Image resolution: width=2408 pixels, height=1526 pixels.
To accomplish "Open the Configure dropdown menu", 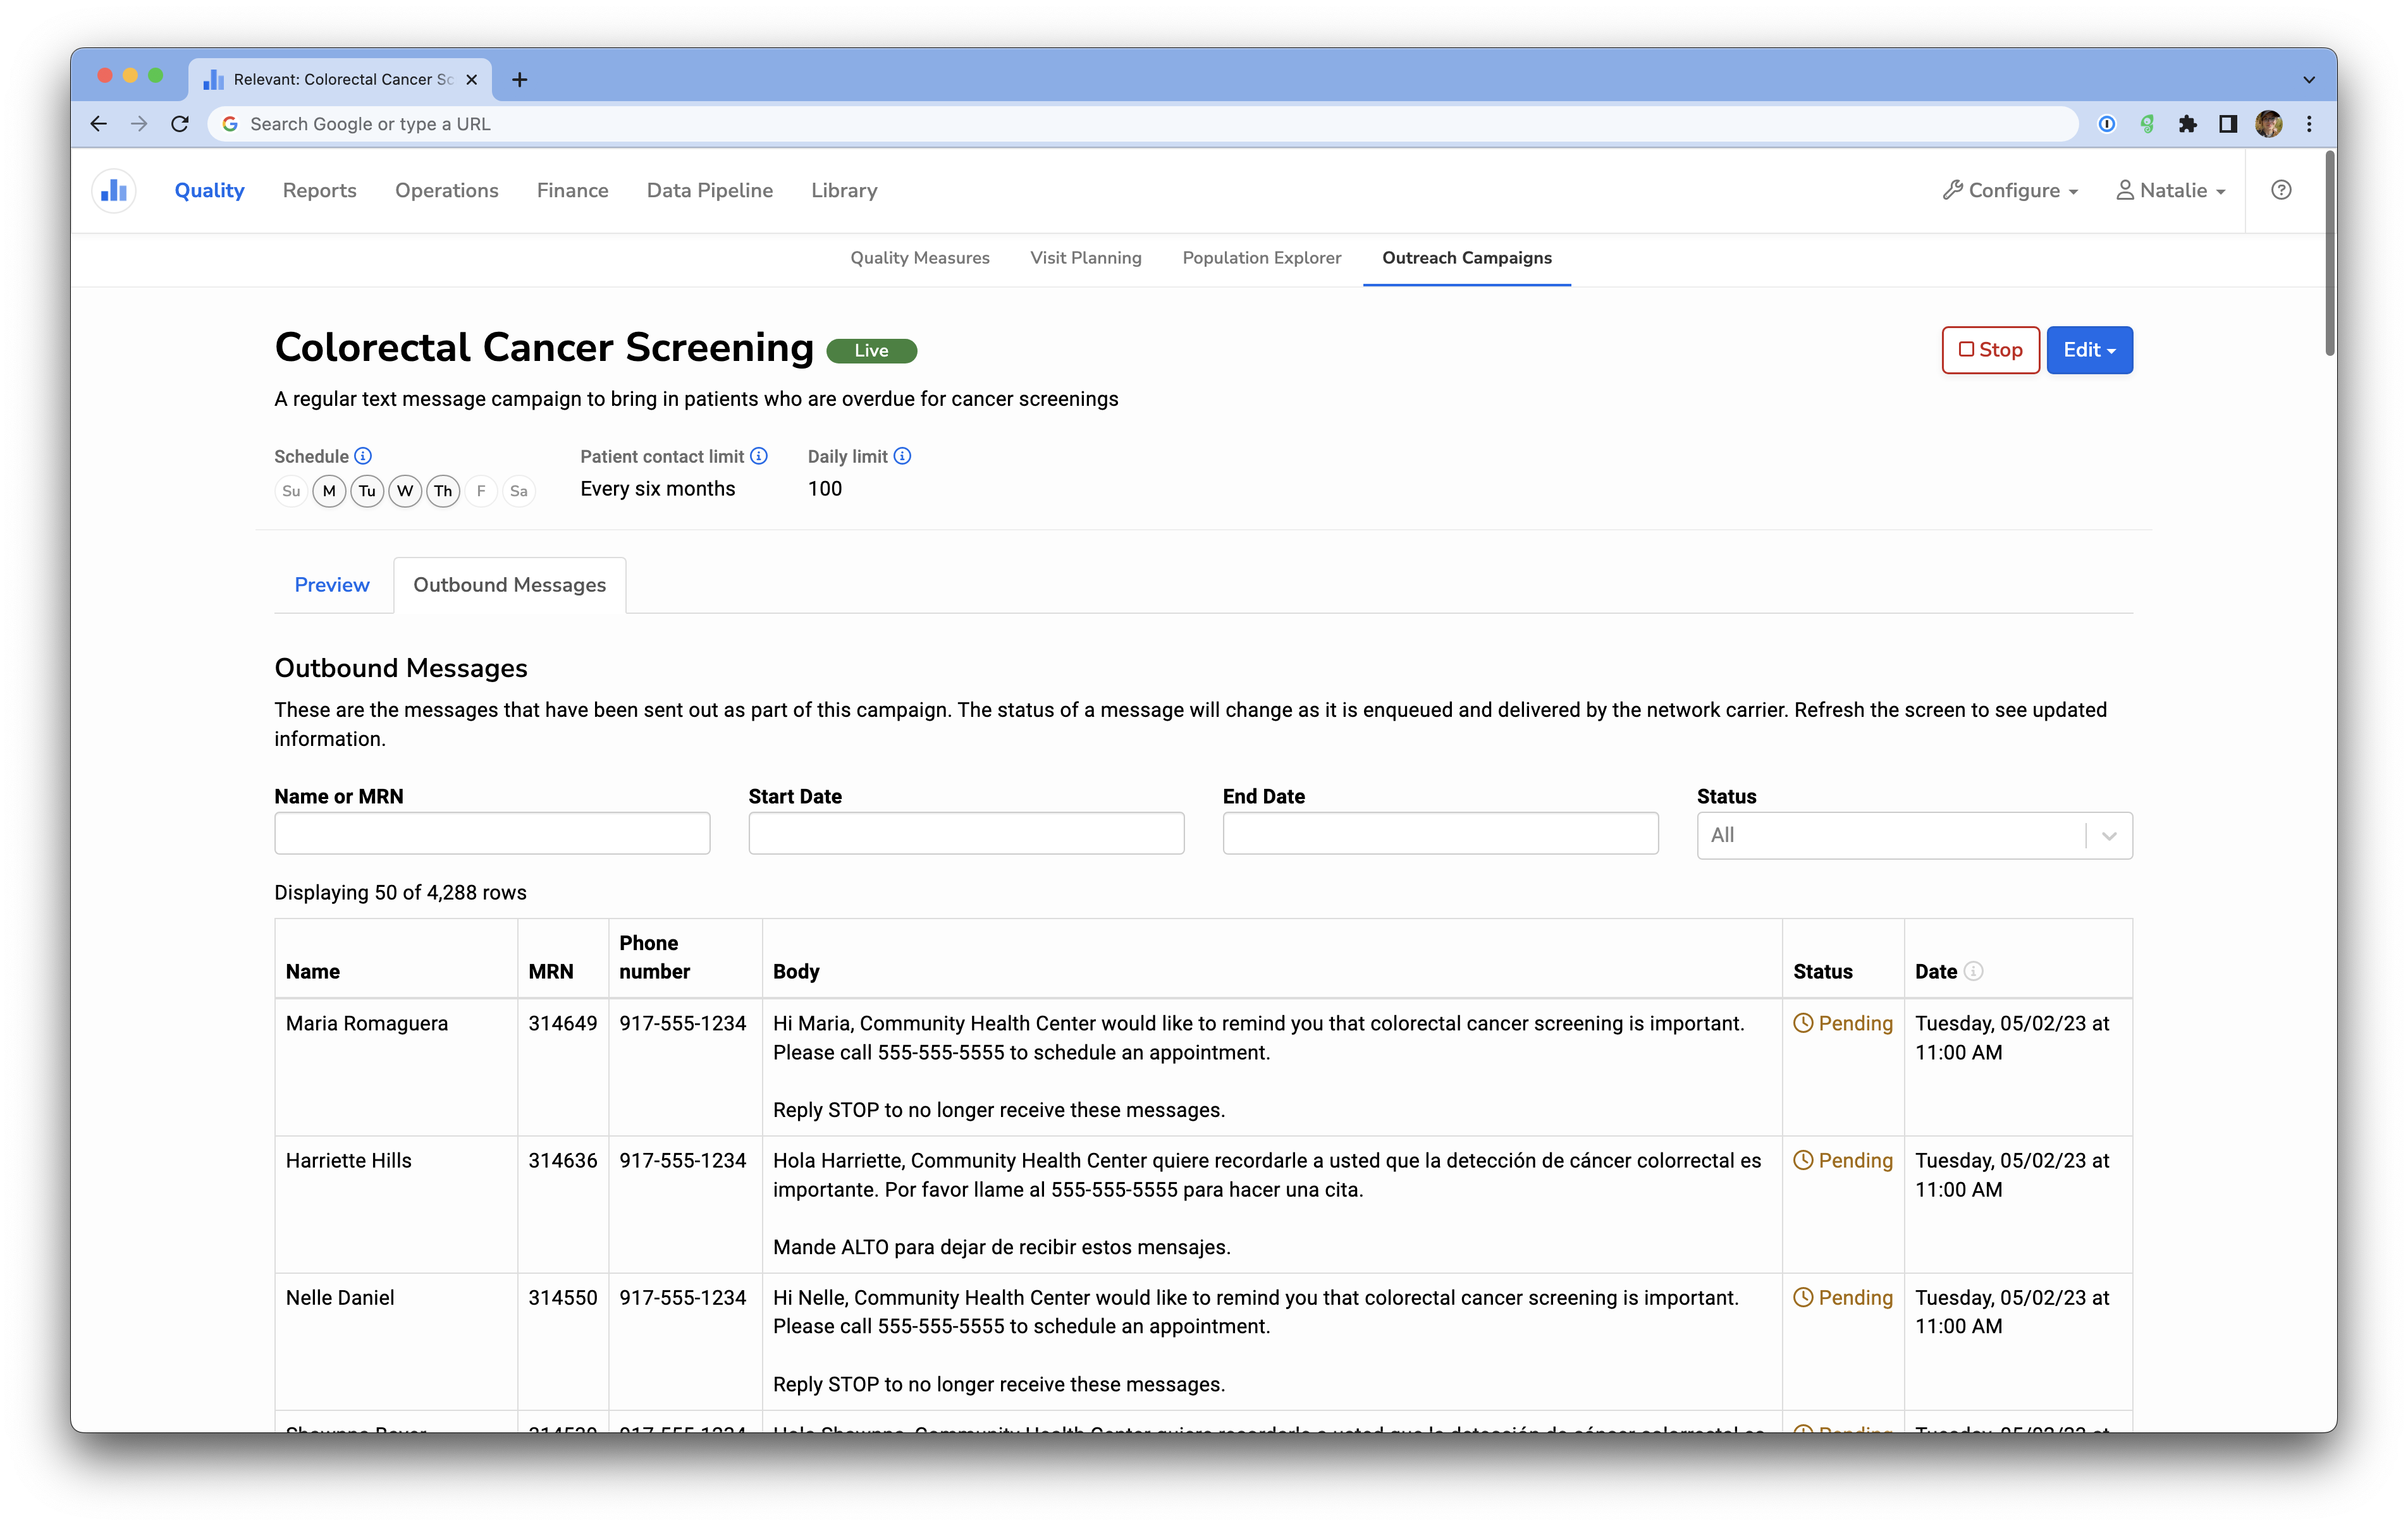I will point(2010,190).
